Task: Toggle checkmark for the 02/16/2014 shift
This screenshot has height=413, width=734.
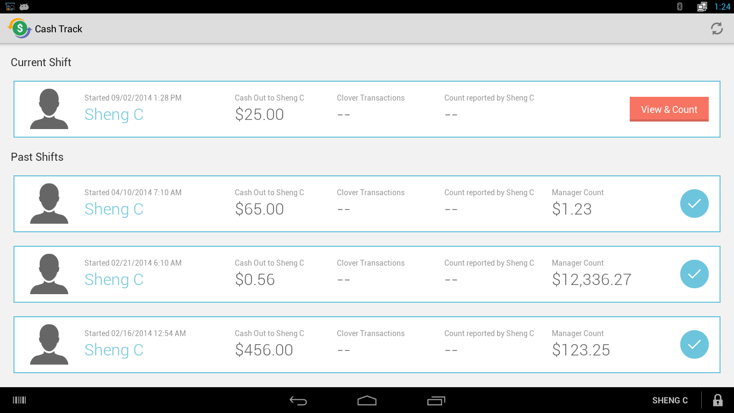Action: click(694, 345)
